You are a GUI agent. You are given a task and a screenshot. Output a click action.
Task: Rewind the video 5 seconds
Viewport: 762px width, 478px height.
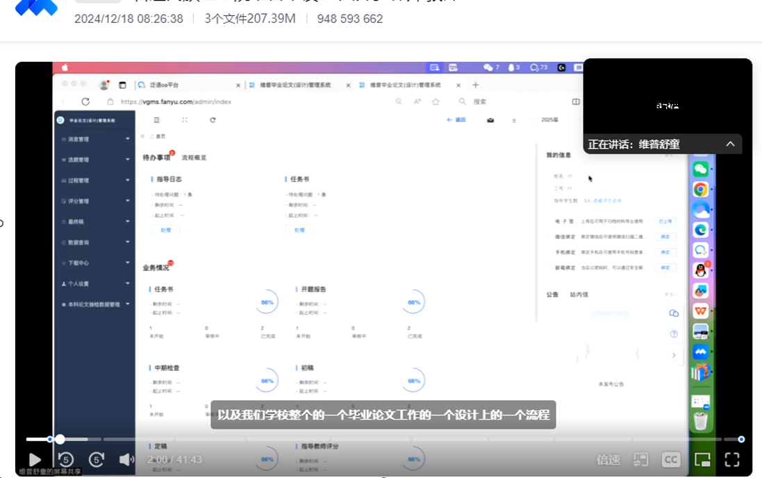pyautogui.click(x=66, y=459)
